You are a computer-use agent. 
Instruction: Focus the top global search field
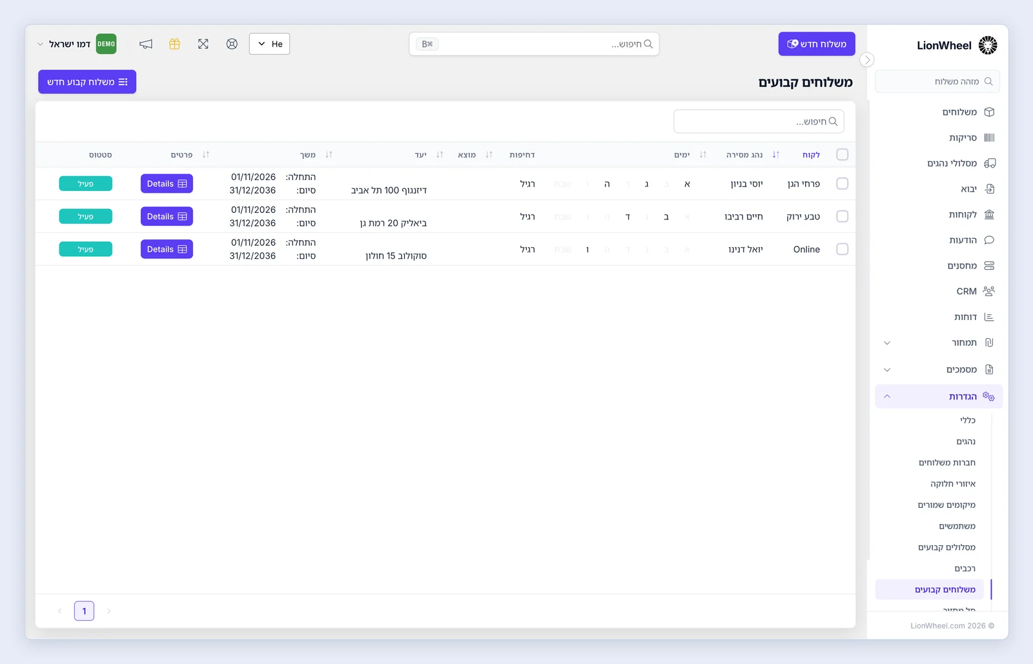(534, 44)
